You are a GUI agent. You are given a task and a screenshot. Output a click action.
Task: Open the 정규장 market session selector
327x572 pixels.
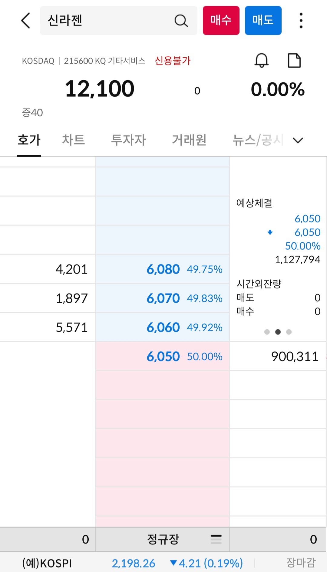[163, 539]
